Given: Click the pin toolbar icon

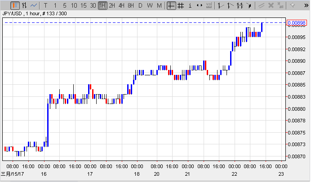Looking at the screenshot, I should pyautogui.click(x=292, y=5).
